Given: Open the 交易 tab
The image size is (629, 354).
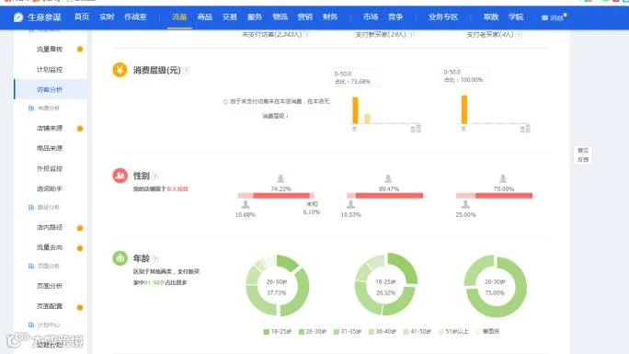Looking at the screenshot, I should pos(230,17).
